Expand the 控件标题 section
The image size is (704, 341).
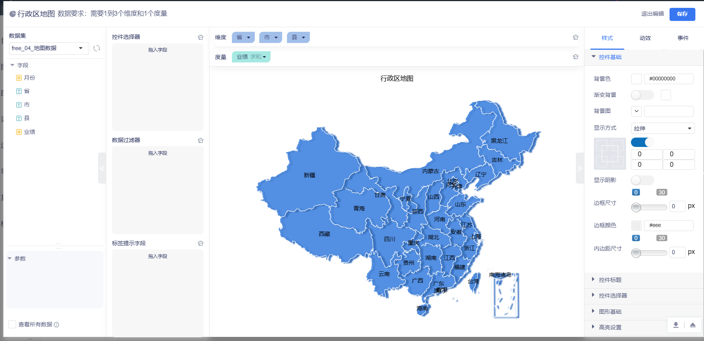tap(610, 280)
